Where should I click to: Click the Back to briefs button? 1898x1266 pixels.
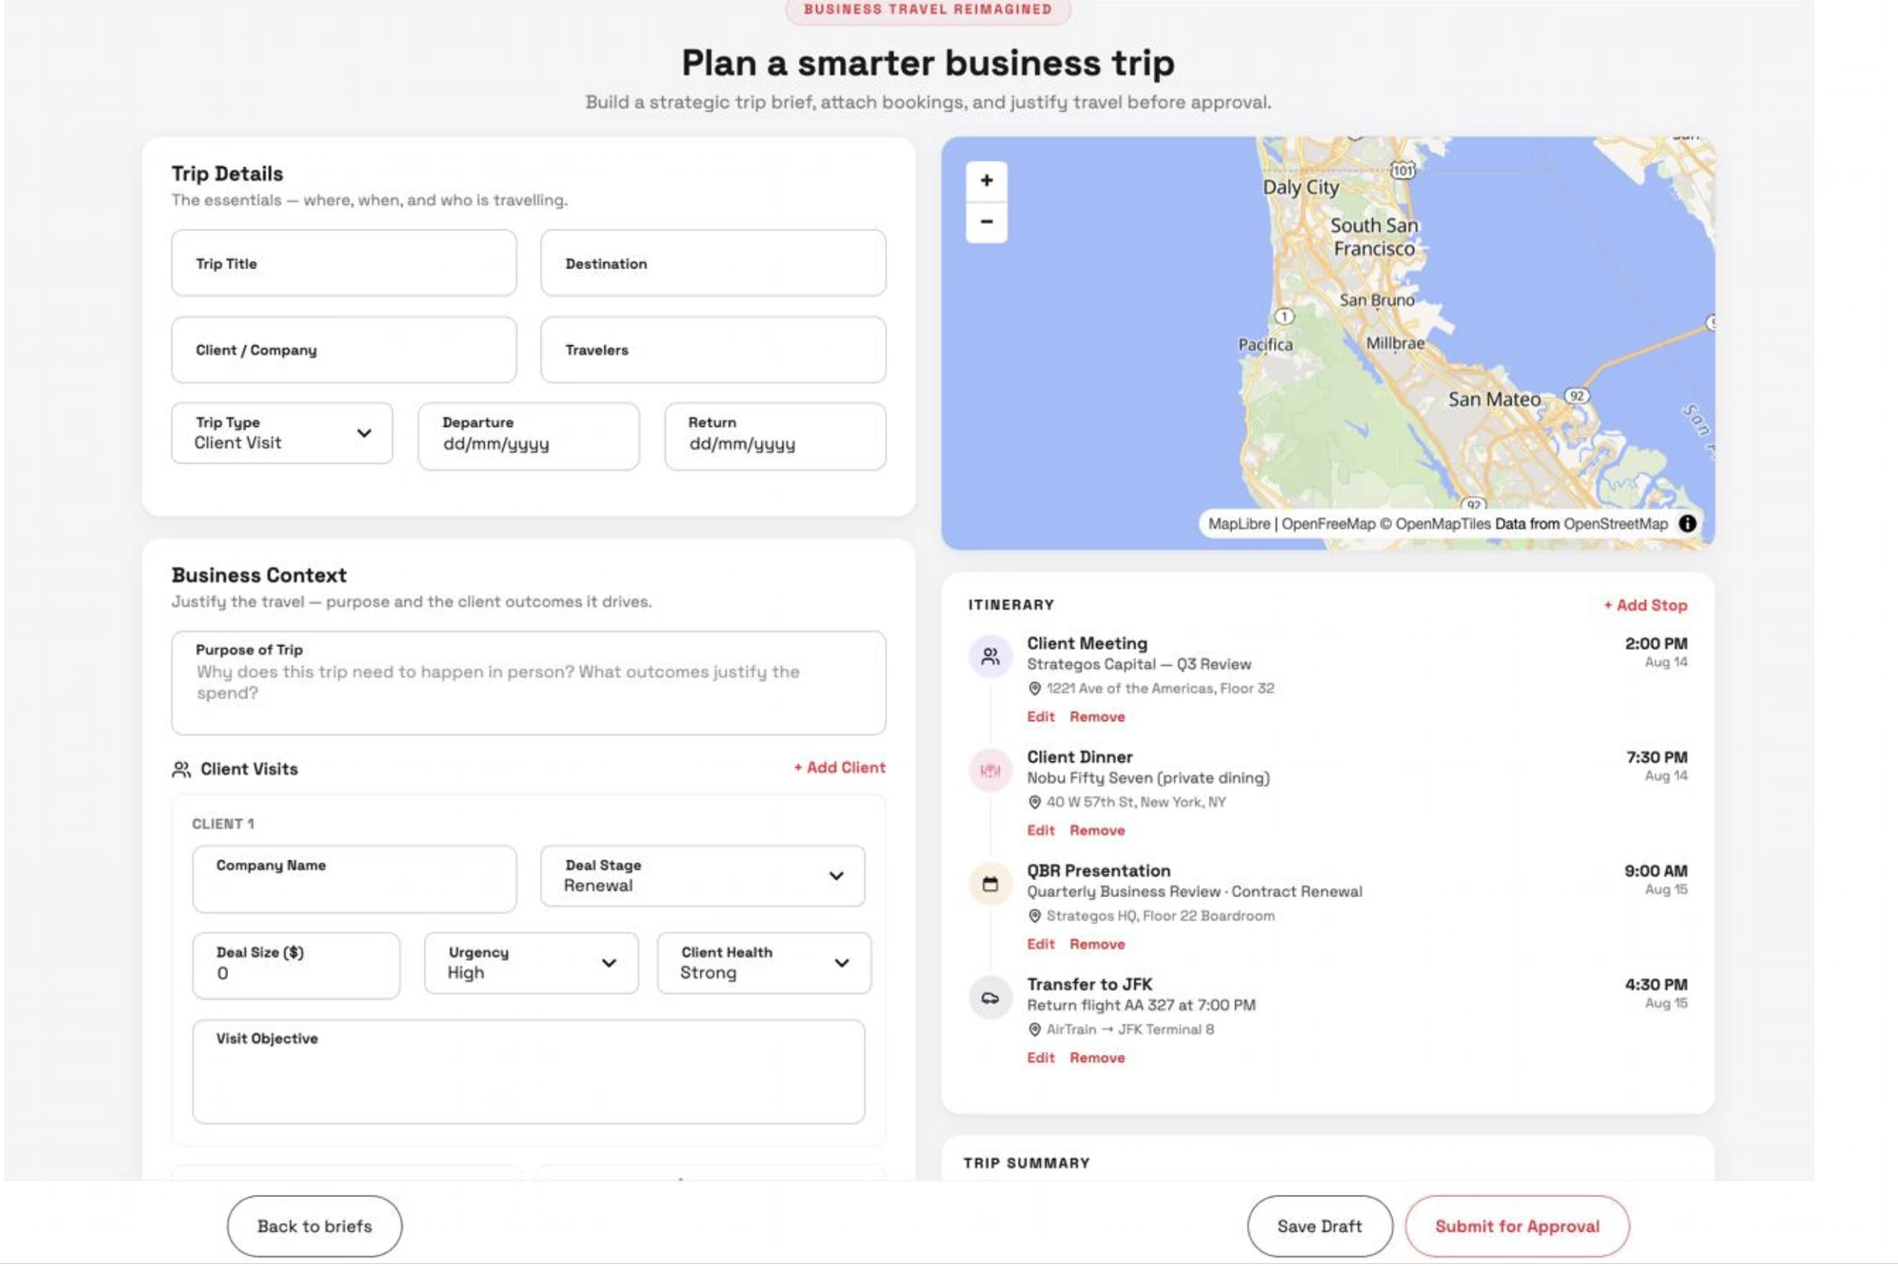[x=314, y=1226]
